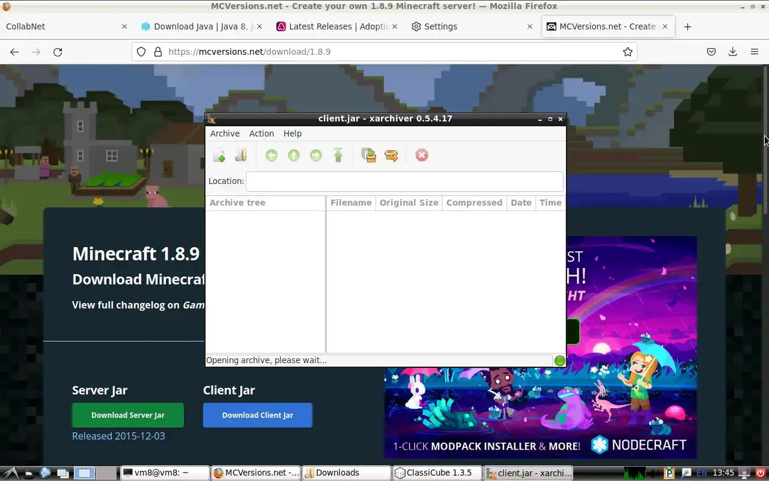Click the 'Server Jar' heading text
The height and width of the screenshot is (481, 769).
tap(100, 390)
